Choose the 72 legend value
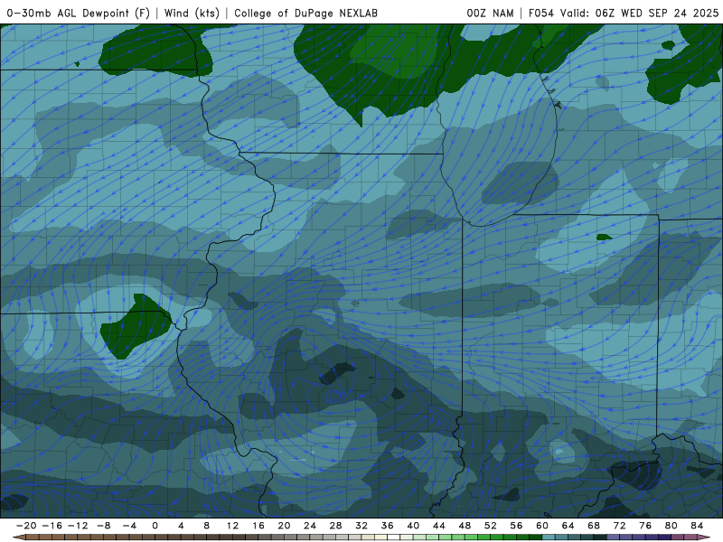 click(620, 526)
